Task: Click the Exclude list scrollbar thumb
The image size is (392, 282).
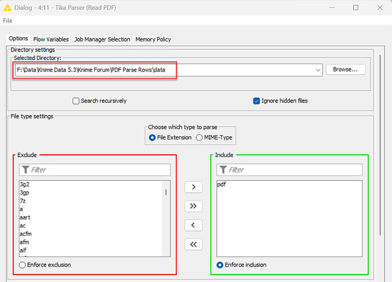Action: [166, 192]
